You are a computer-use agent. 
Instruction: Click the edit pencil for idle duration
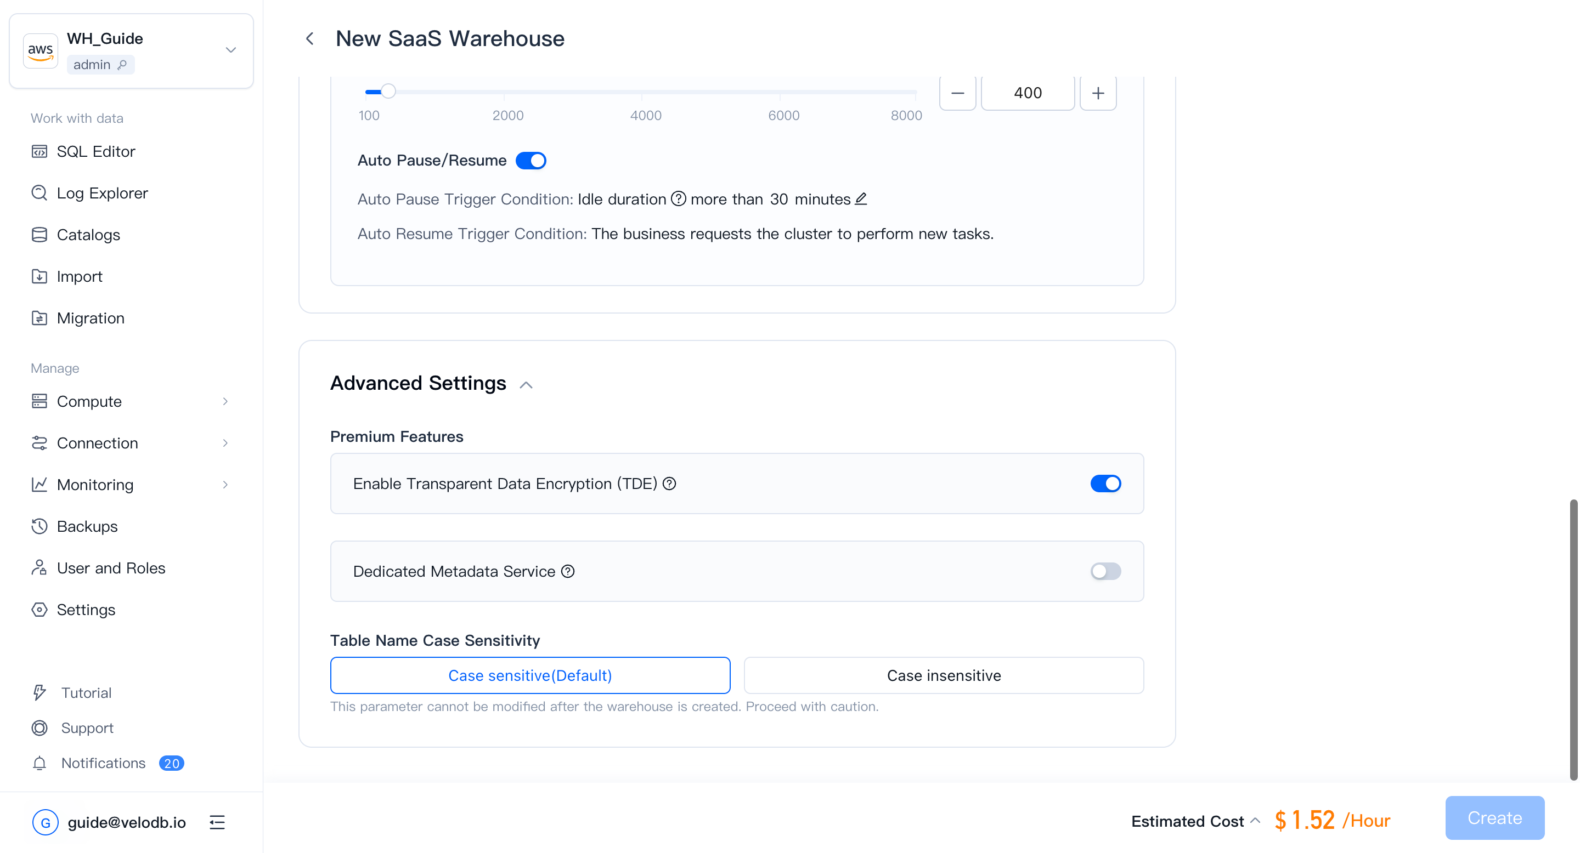tap(861, 198)
